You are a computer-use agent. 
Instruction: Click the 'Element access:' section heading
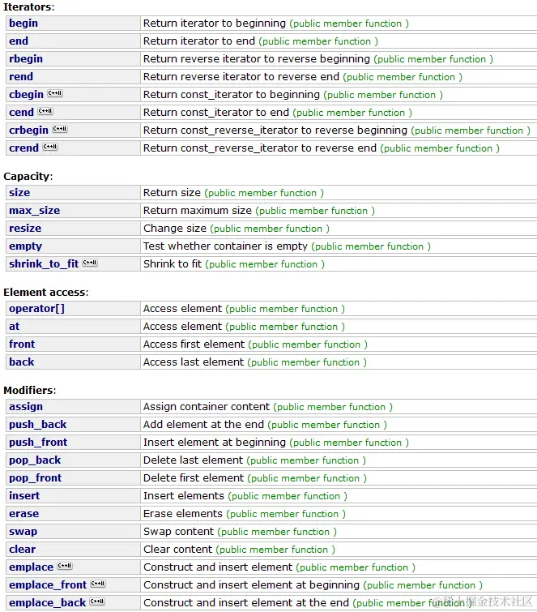(46, 293)
